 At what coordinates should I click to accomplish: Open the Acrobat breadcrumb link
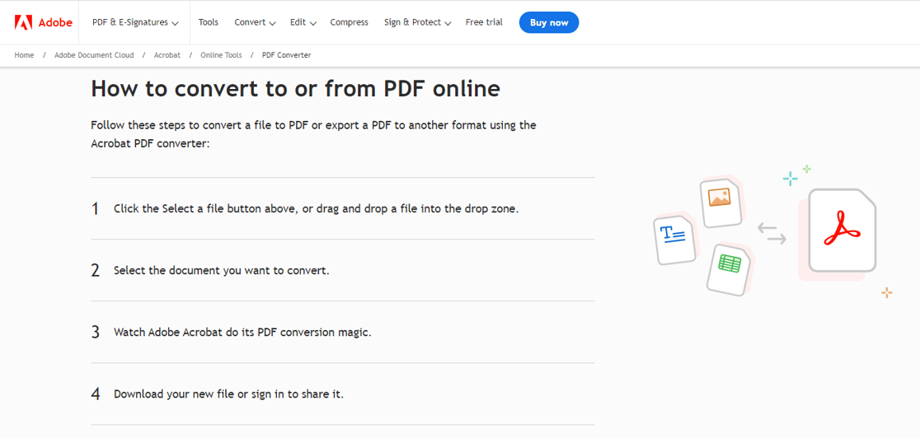point(167,55)
